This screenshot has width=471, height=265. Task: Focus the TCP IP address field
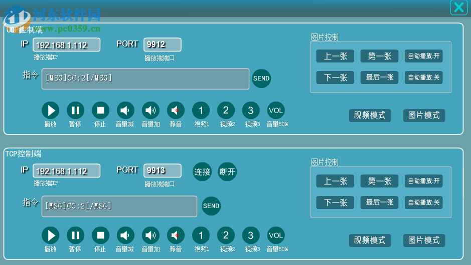[x=66, y=171]
